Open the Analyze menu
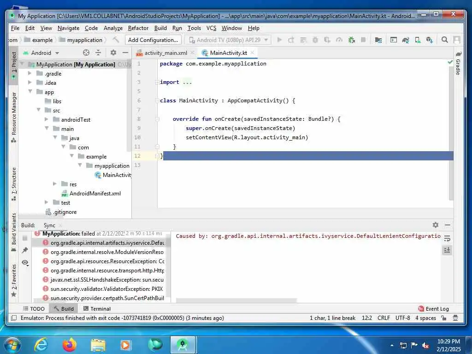This screenshot has width=472, height=354. (113, 28)
